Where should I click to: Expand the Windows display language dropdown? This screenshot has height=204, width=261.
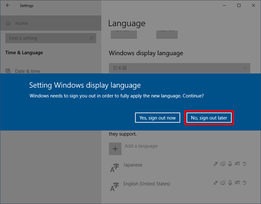click(x=180, y=68)
